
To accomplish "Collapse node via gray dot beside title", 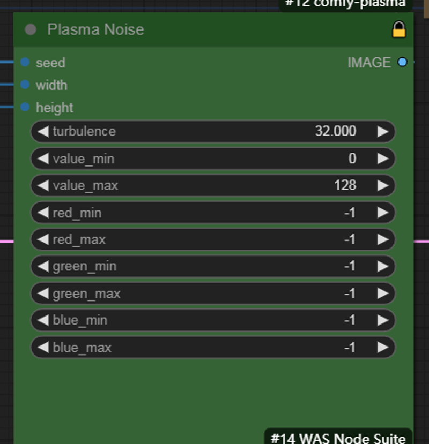I will [x=31, y=29].
